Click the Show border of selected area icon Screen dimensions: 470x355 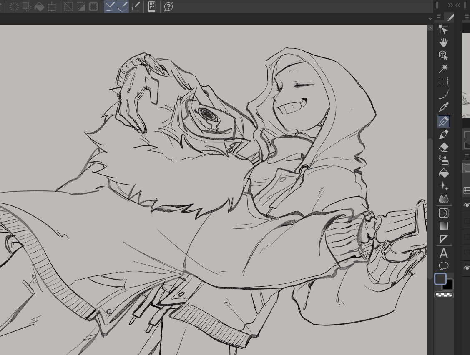point(93,7)
